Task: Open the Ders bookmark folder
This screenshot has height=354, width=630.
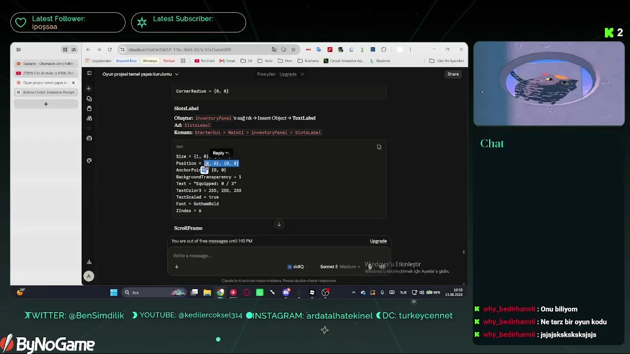Action: 285,61
